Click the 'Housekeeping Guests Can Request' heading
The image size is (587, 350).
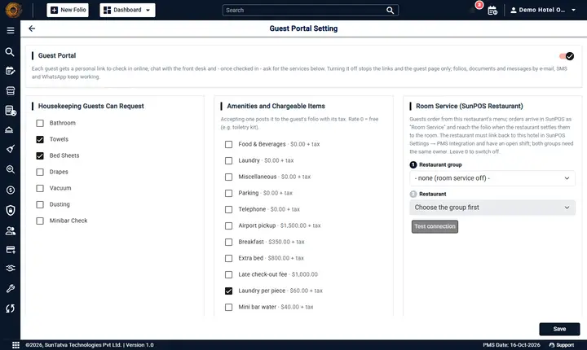pos(91,106)
